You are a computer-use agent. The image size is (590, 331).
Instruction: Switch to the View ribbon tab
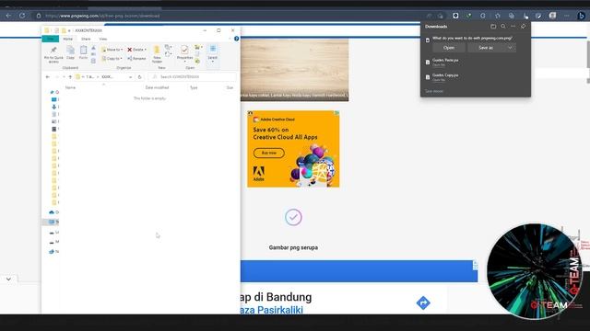[102, 39]
